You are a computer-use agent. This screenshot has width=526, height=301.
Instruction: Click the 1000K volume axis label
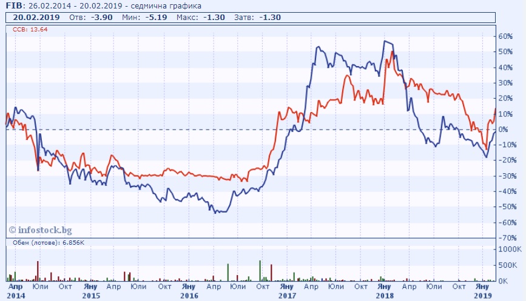point(510,250)
